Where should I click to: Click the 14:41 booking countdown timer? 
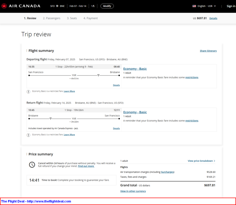(x=34, y=180)
